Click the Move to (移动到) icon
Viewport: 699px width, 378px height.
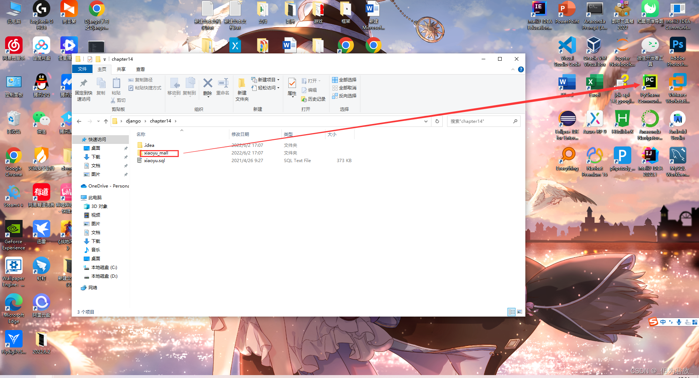pyautogui.click(x=174, y=84)
